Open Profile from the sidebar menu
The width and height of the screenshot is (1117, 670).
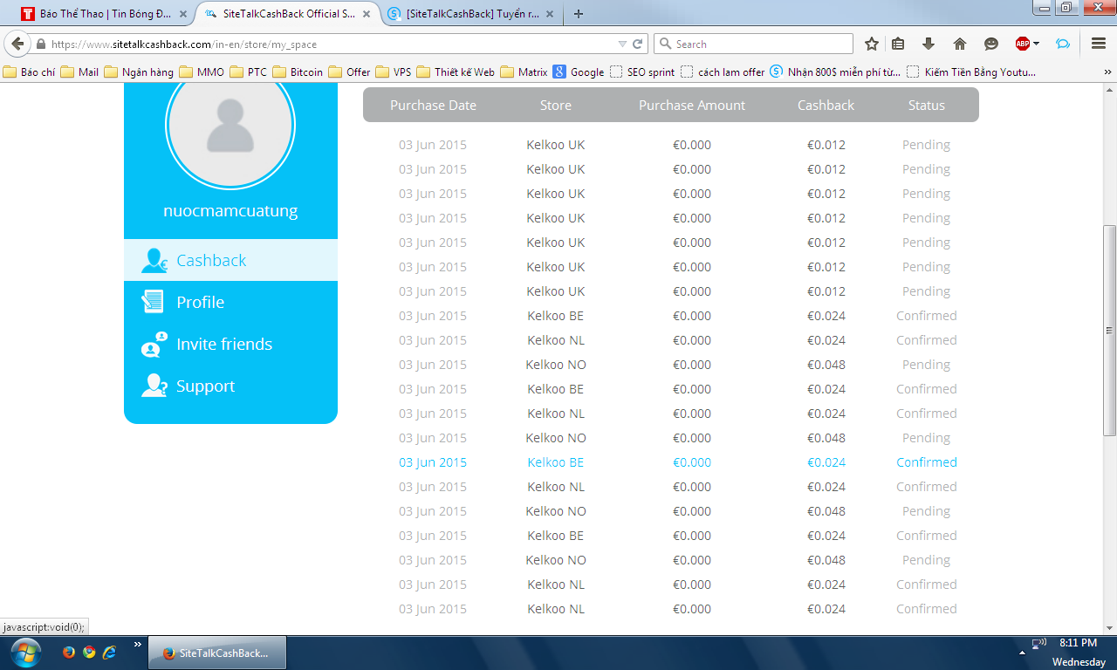coord(230,302)
